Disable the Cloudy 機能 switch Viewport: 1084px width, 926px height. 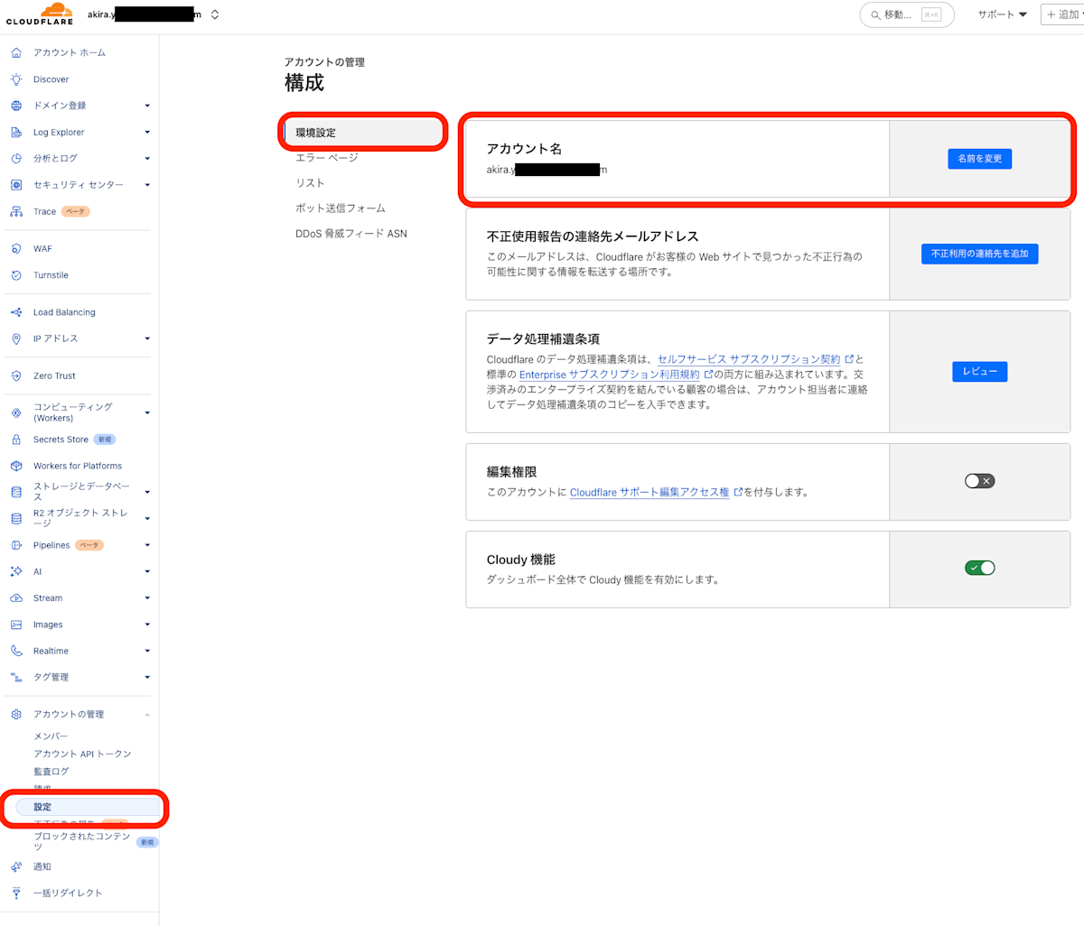[x=979, y=568]
